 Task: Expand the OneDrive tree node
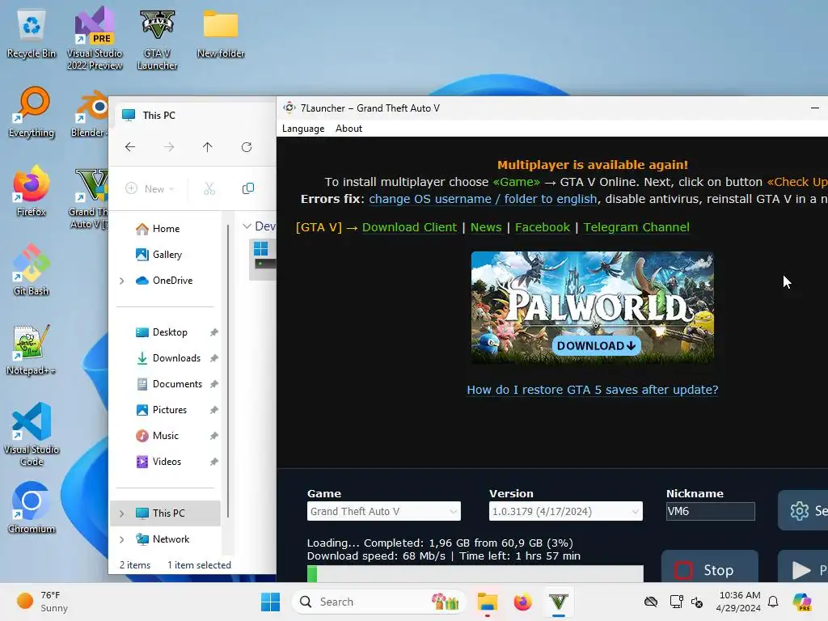122,281
